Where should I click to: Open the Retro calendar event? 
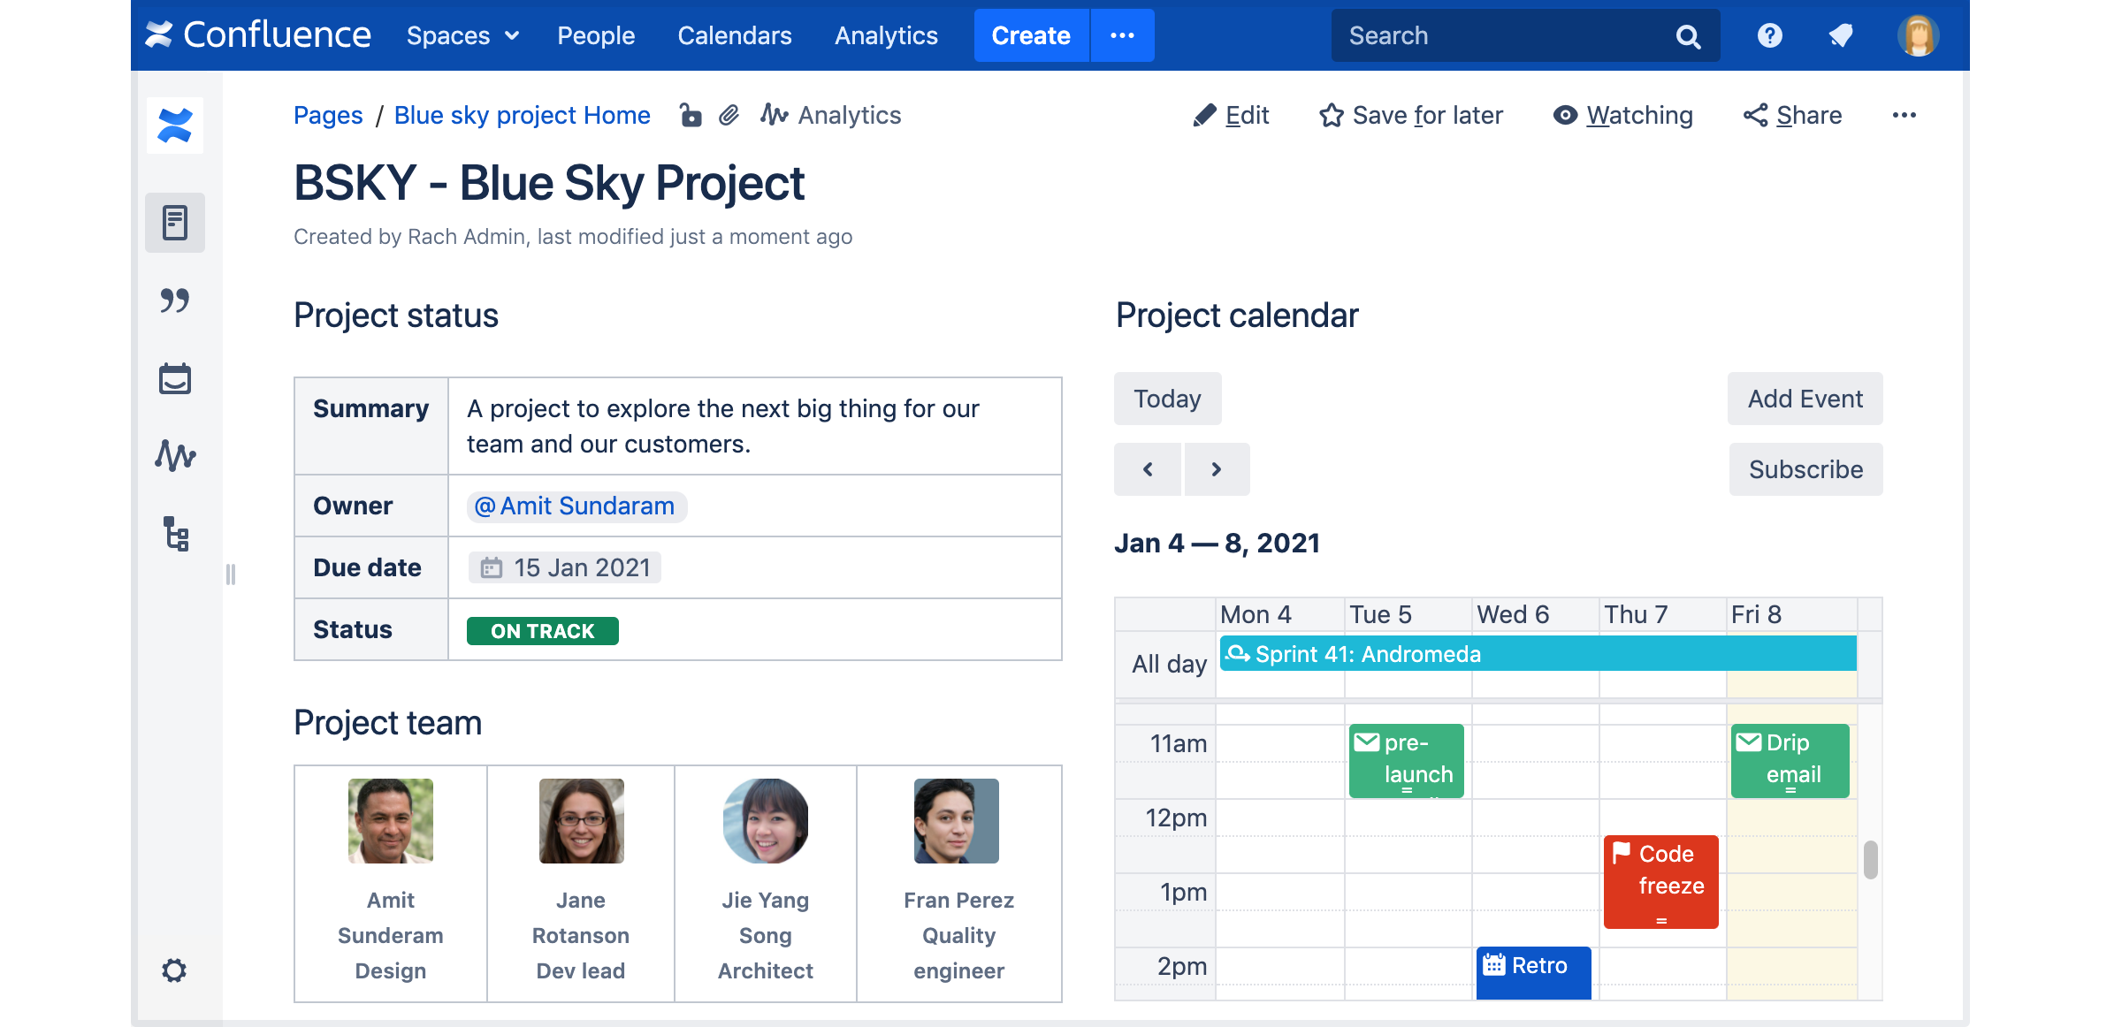[1533, 972]
